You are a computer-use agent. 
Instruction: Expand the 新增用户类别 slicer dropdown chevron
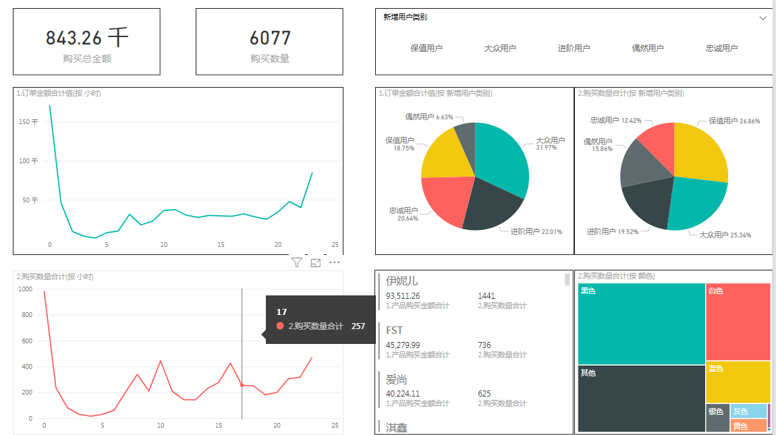[763, 18]
